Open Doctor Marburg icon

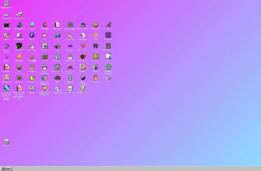(x=44, y=67)
